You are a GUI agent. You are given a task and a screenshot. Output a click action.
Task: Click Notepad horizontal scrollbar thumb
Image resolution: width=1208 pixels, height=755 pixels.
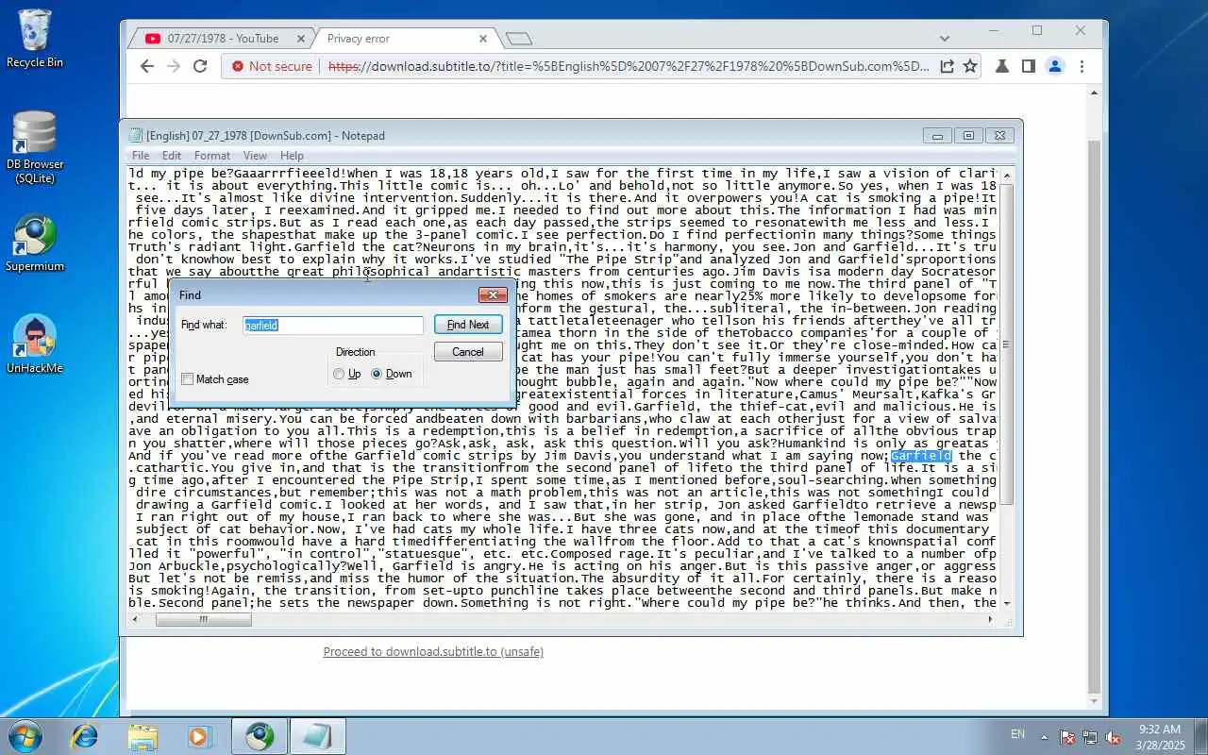tap(204, 620)
